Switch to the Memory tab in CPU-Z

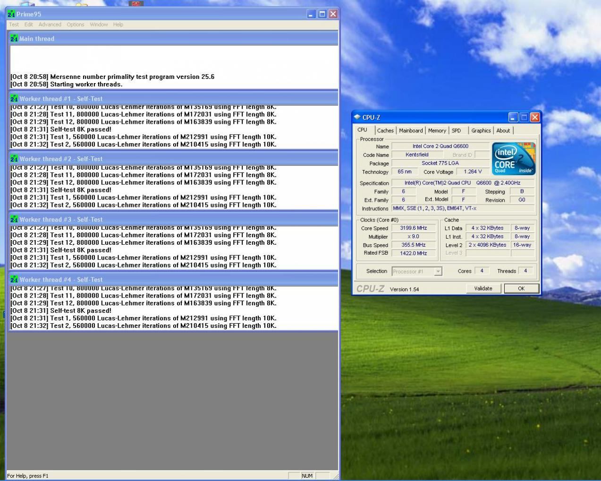(x=437, y=130)
